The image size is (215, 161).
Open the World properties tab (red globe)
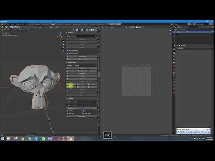174,66
